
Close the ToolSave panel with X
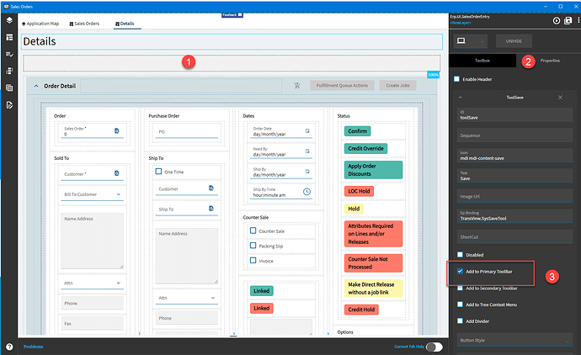[560, 98]
